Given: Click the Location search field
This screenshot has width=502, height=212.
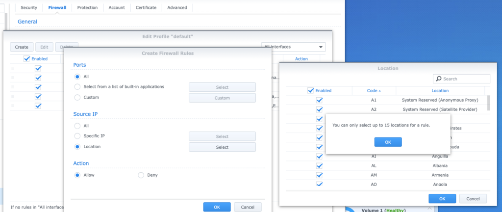Looking at the screenshot, I should (461, 79).
